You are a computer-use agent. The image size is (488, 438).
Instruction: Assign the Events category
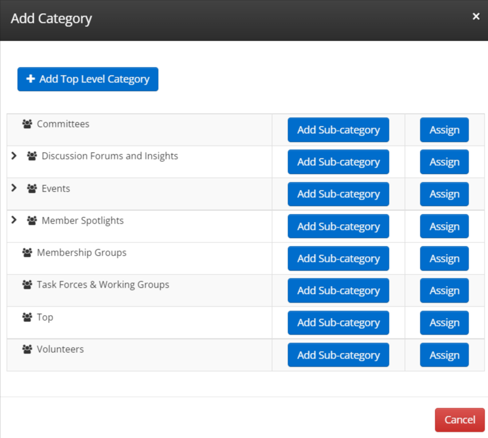pyautogui.click(x=444, y=194)
